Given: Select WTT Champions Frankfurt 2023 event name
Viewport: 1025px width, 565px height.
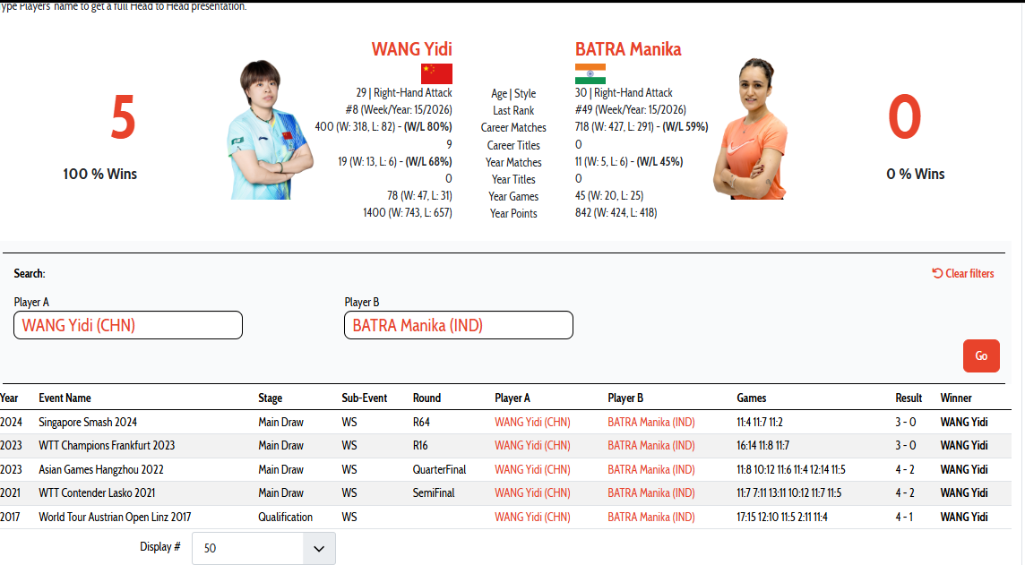Looking at the screenshot, I should (x=107, y=446).
